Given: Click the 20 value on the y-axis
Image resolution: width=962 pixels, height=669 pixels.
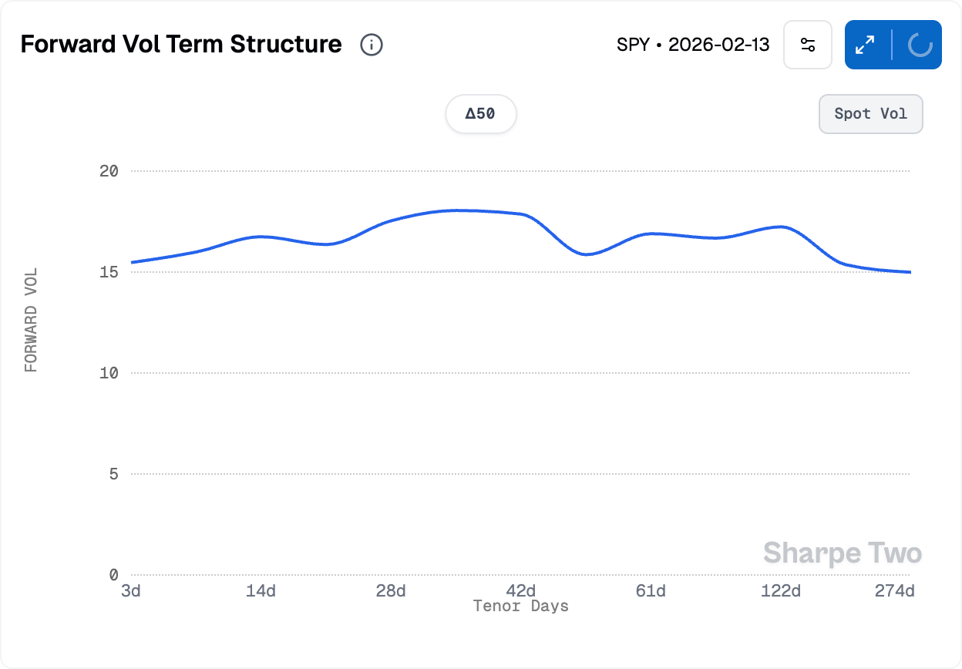Looking at the screenshot, I should point(109,171).
